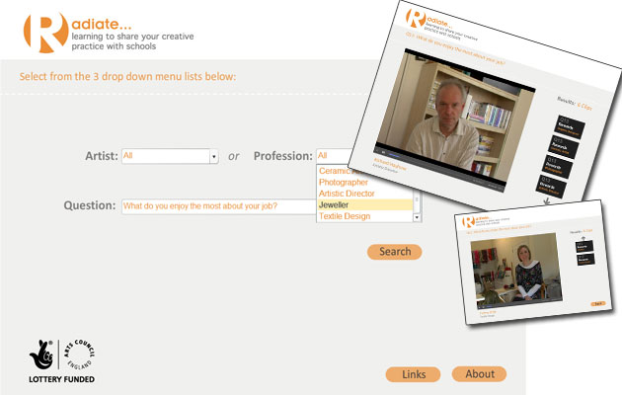Pick Textile Design from the profession list
This screenshot has height=395, width=622.
tap(345, 216)
